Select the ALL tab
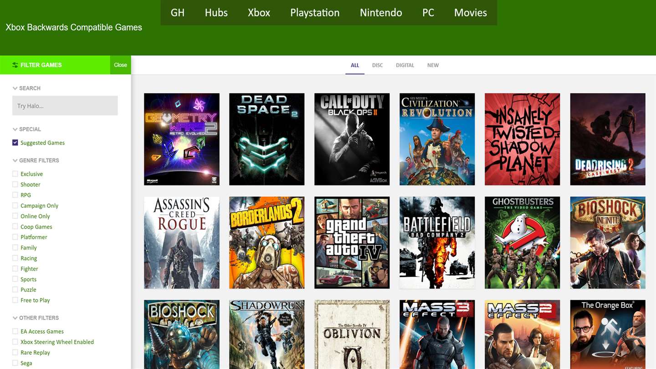 [x=355, y=65]
